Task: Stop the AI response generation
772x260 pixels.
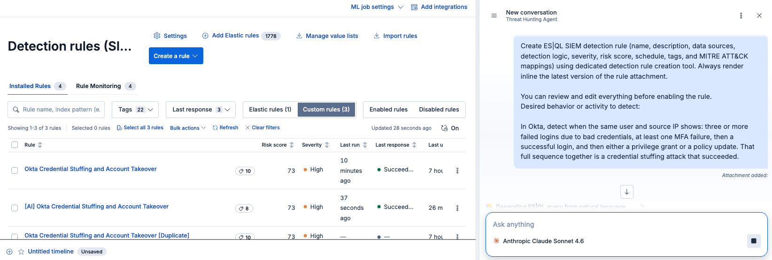Action: (754, 241)
